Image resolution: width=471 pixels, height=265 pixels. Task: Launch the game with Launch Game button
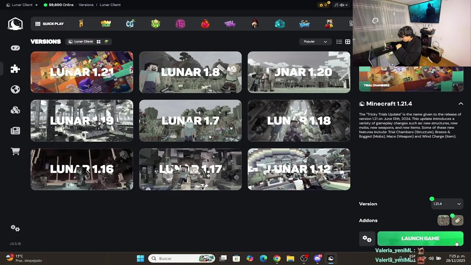[x=420, y=239]
